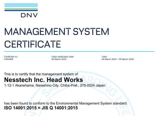Click the Nesstech Inc. Head Works name
165x116 pixels.
tap(44, 80)
